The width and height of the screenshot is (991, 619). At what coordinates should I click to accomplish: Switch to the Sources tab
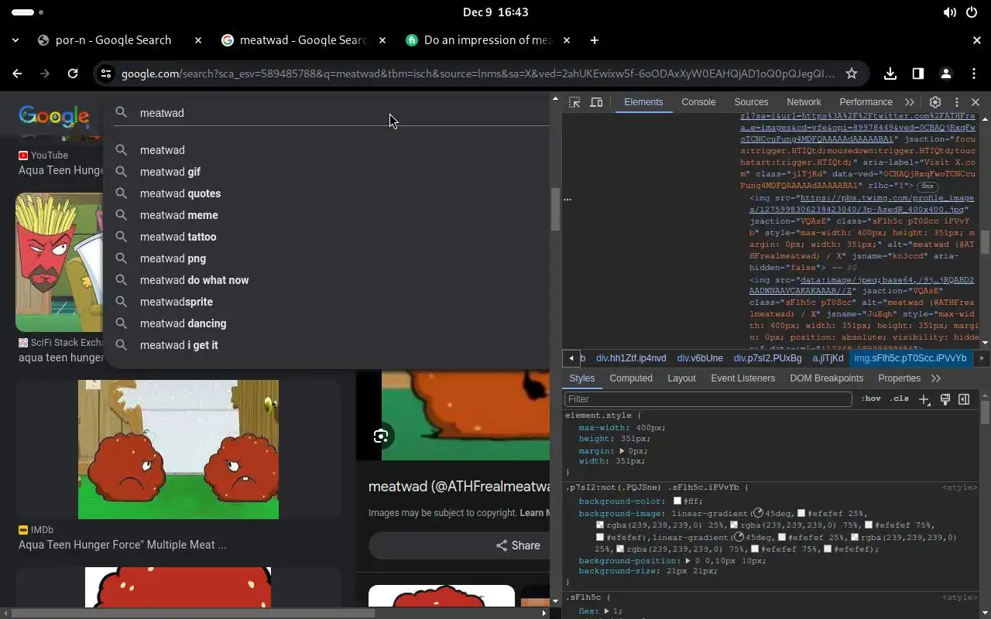coord(751,102)
